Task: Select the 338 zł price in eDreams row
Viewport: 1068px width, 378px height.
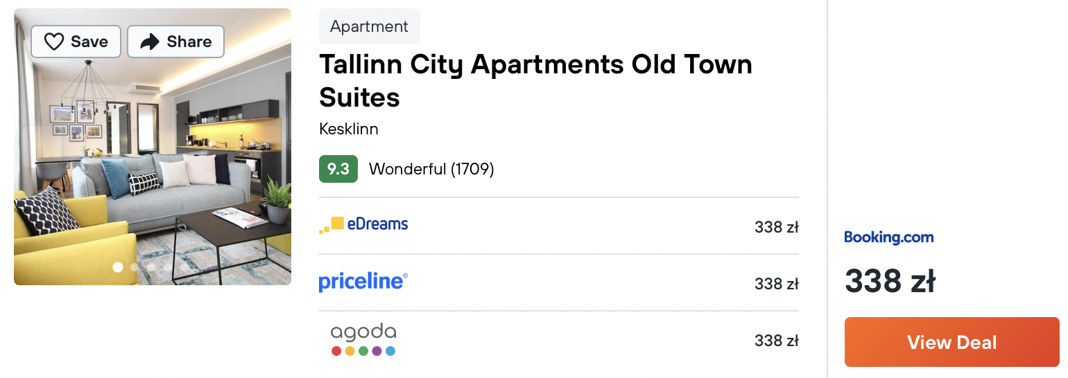Action: (777, 227)
